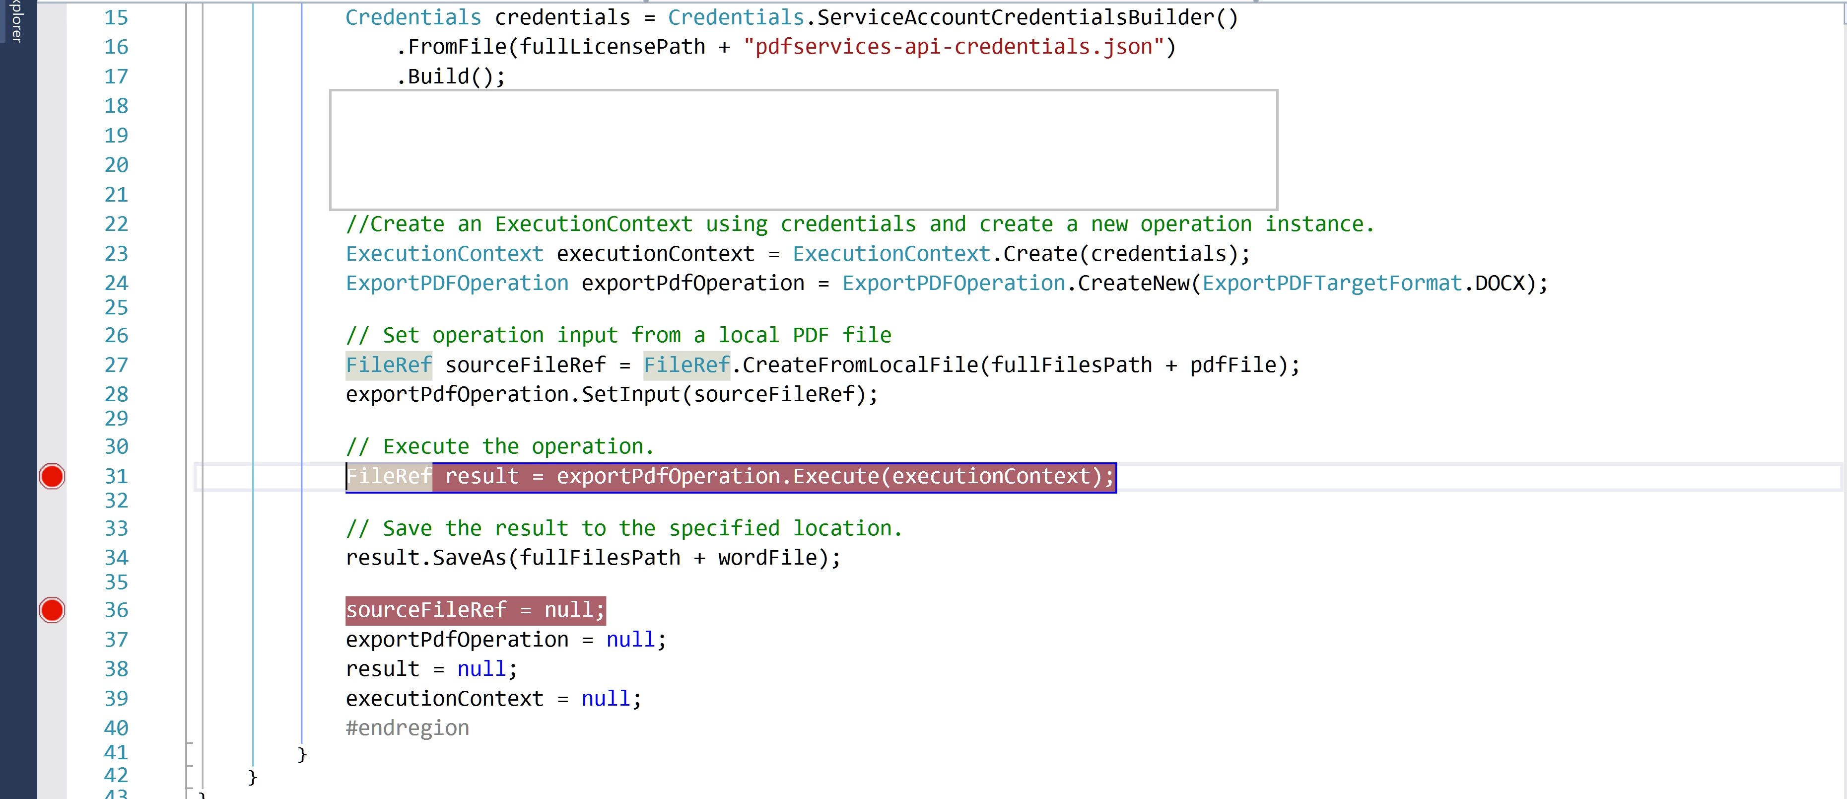Remove the breakpoint on line 36
Image resolution: width=1847 pixels, height=799 pixels.
(x=52, y=610)
